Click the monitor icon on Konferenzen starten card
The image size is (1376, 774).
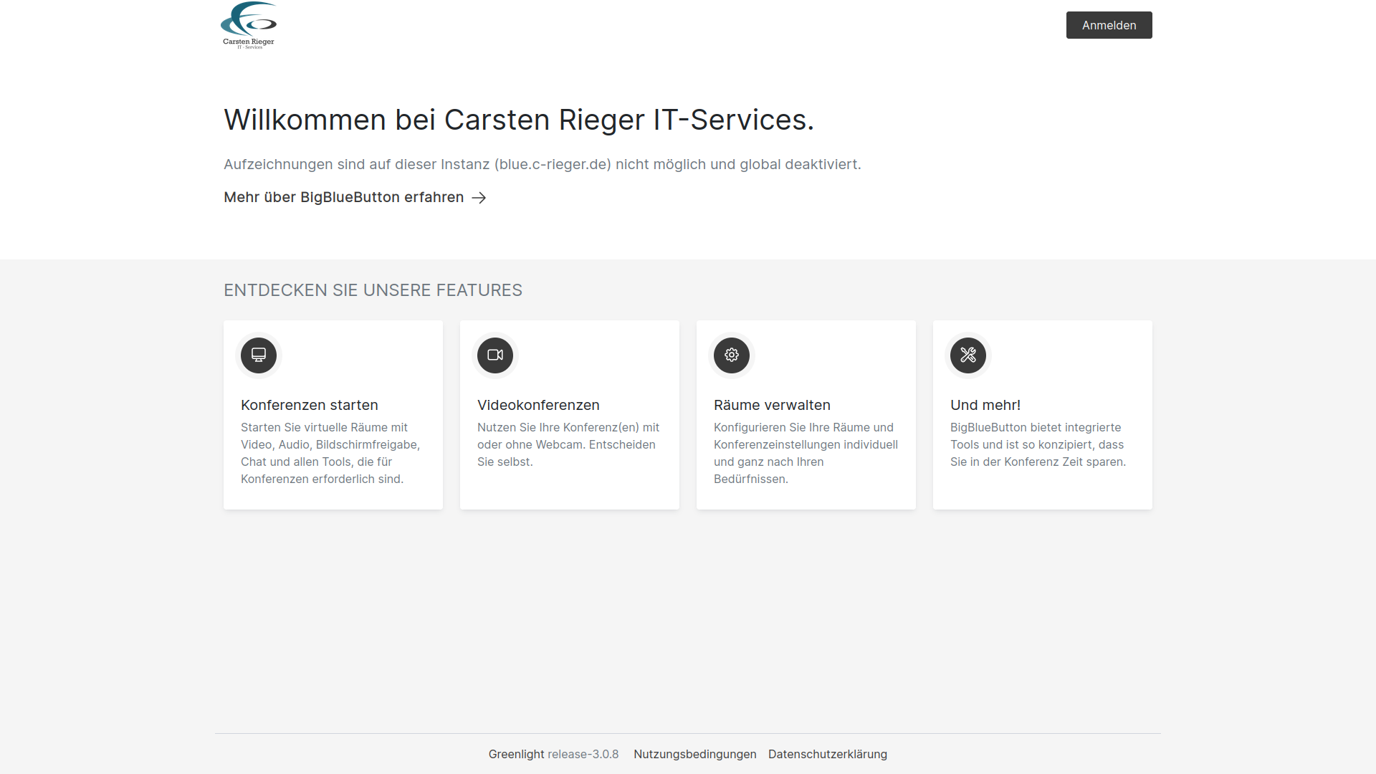(x=259, y=355)
